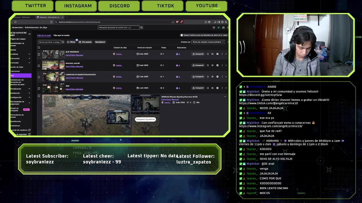Click the bookmark icon in address bar
This screenshot has height=203, width=362.
tap(51, 22)
